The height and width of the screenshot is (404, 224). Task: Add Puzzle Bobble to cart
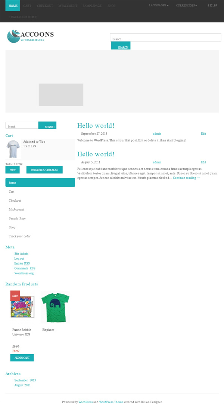pos(22,358)
